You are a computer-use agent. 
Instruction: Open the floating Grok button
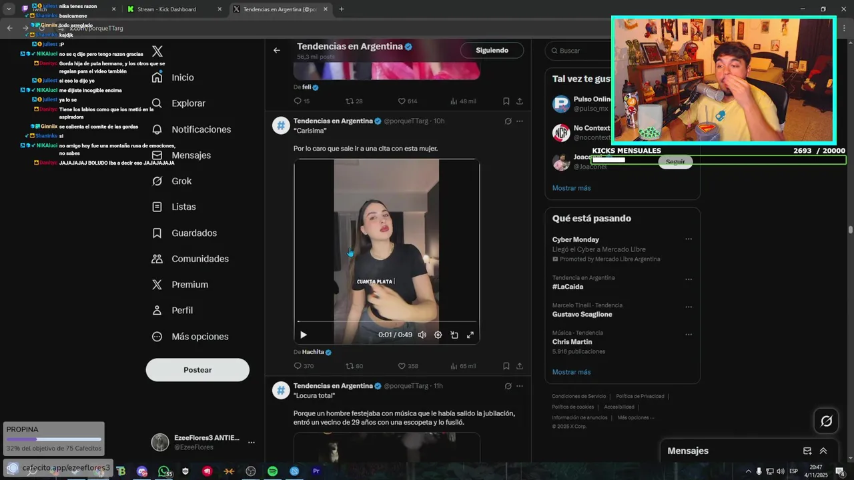tap(826, 421)
